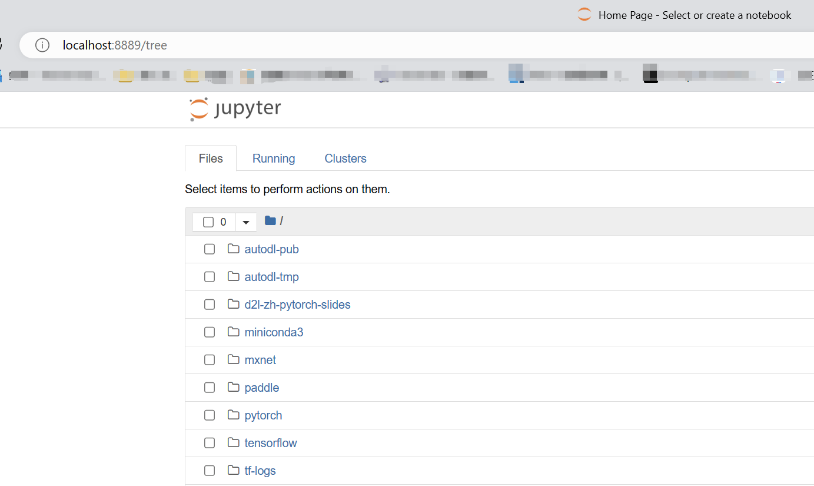Image resolution: width=814 pixels, height=486 pixels.
Task: Open the paddle folder
Action: [262, 388]
